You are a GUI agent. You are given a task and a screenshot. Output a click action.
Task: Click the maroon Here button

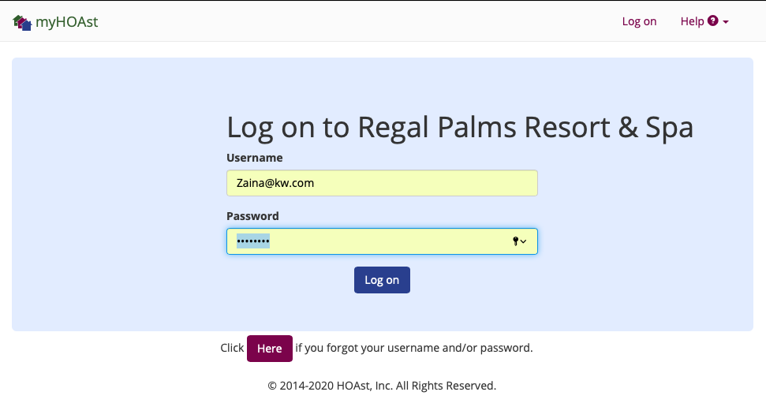tap(270, 349)
